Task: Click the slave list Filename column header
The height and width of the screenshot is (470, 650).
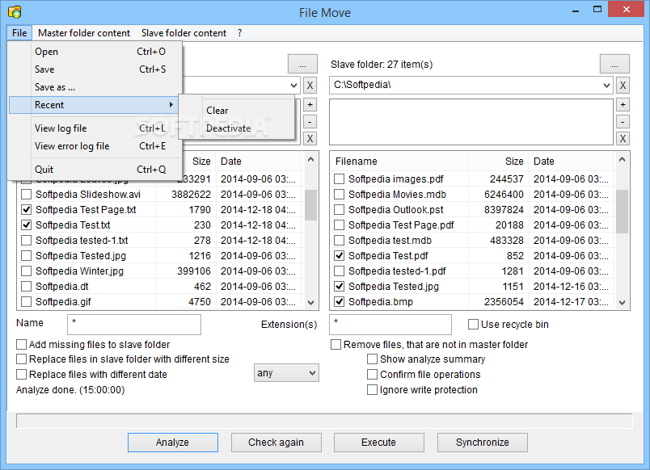Action: point(399,161)
